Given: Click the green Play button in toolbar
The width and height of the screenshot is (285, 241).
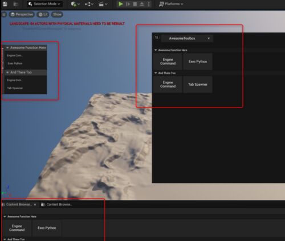Looking at the screenshot, I should (x=120, y=4).
